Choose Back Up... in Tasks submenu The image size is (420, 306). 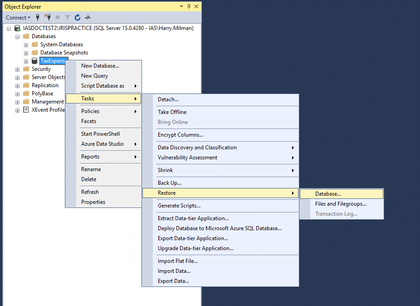point(220,183)
